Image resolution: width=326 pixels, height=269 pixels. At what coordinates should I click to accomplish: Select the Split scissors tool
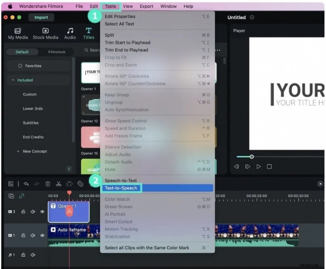point(59,184)
